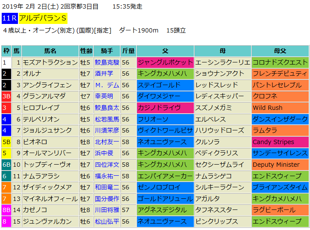Click the 斤量 column header
The height and width of the screenshot is (230, 310).
click(129, 51)
